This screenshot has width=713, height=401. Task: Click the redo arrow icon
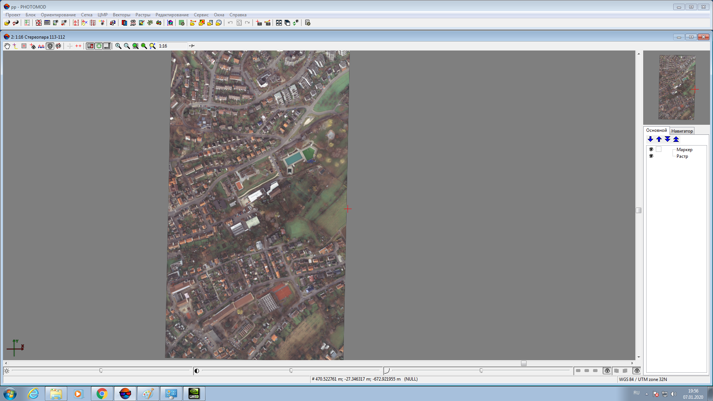[247, 23]
